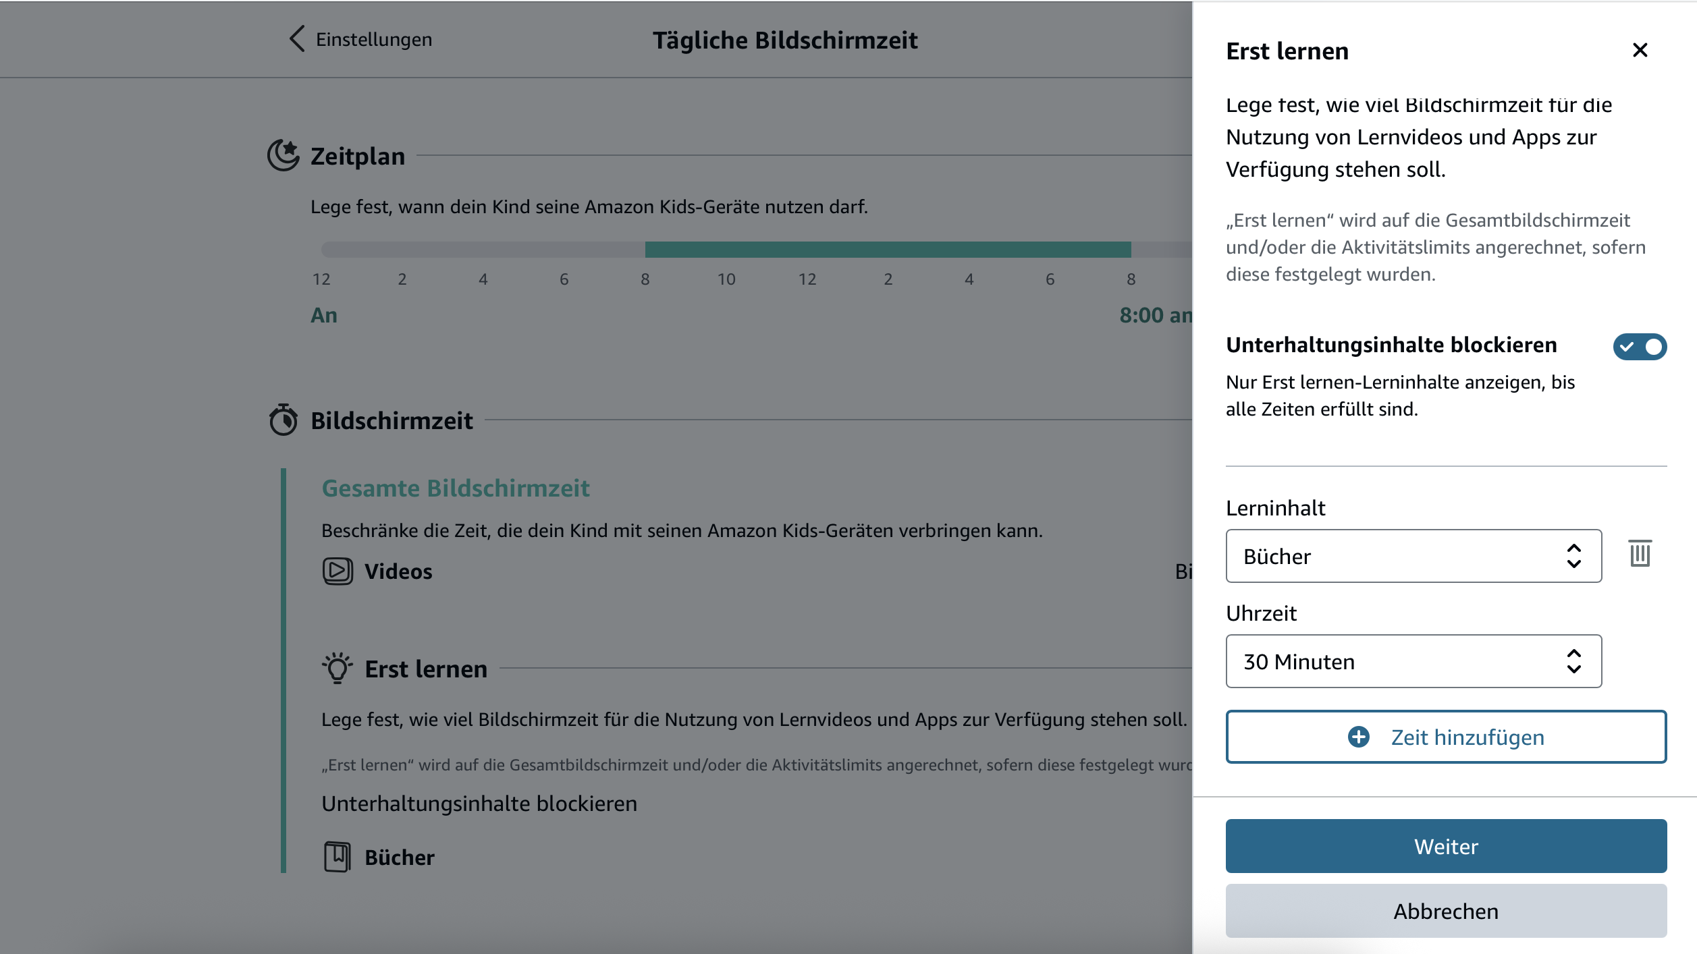Toggle Unterhaltungsinhalte blockieren switch off

click(x=1640, y=347)
